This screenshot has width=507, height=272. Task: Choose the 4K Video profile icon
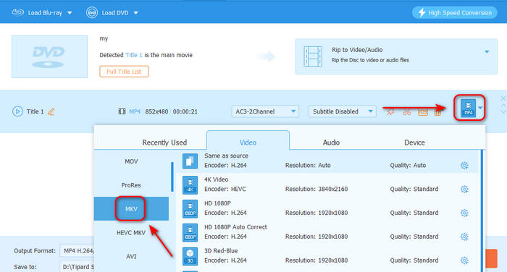[x=190, y=185]
